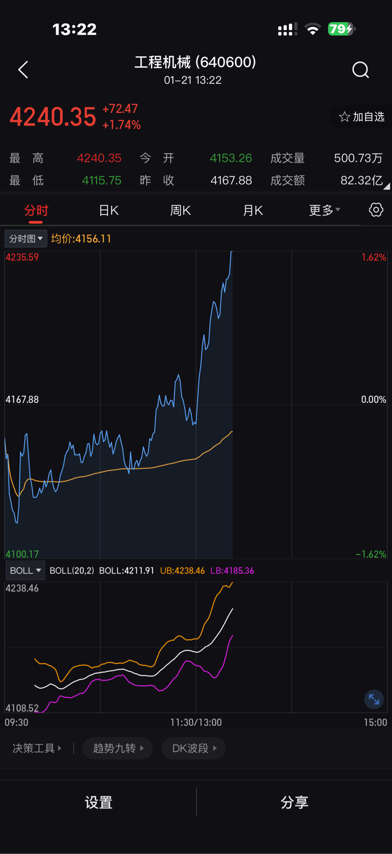392x854 pixels.
Task: Tap the back arrow icon
Action: [x=23, y=70]
